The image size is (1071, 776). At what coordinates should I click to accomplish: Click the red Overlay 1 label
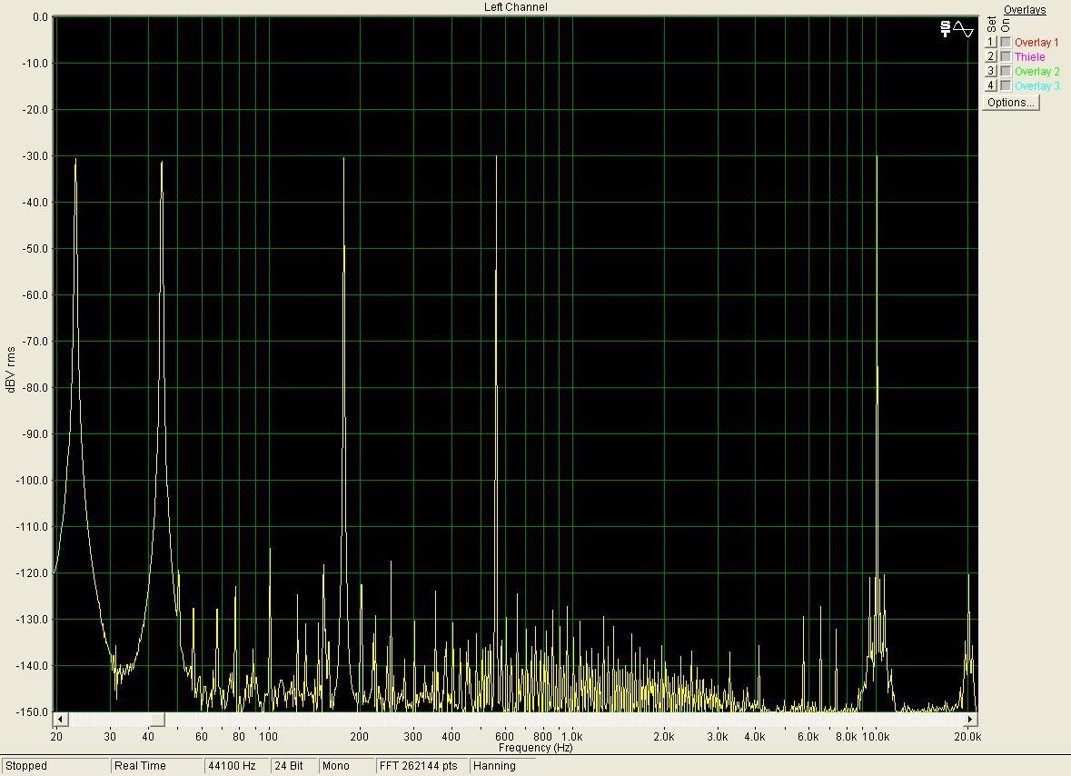[1036, 43]
